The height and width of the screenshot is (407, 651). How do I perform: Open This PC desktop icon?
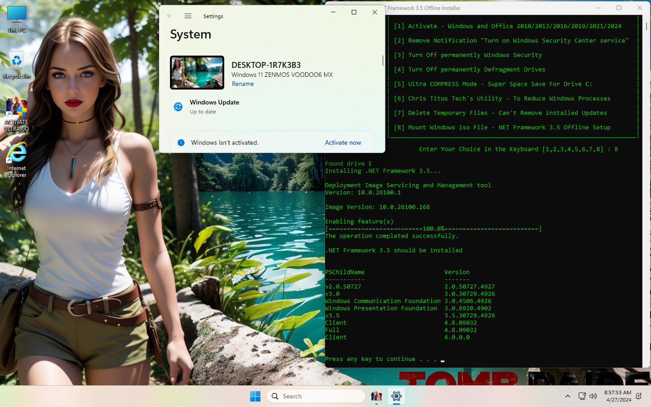coord(17,19)
